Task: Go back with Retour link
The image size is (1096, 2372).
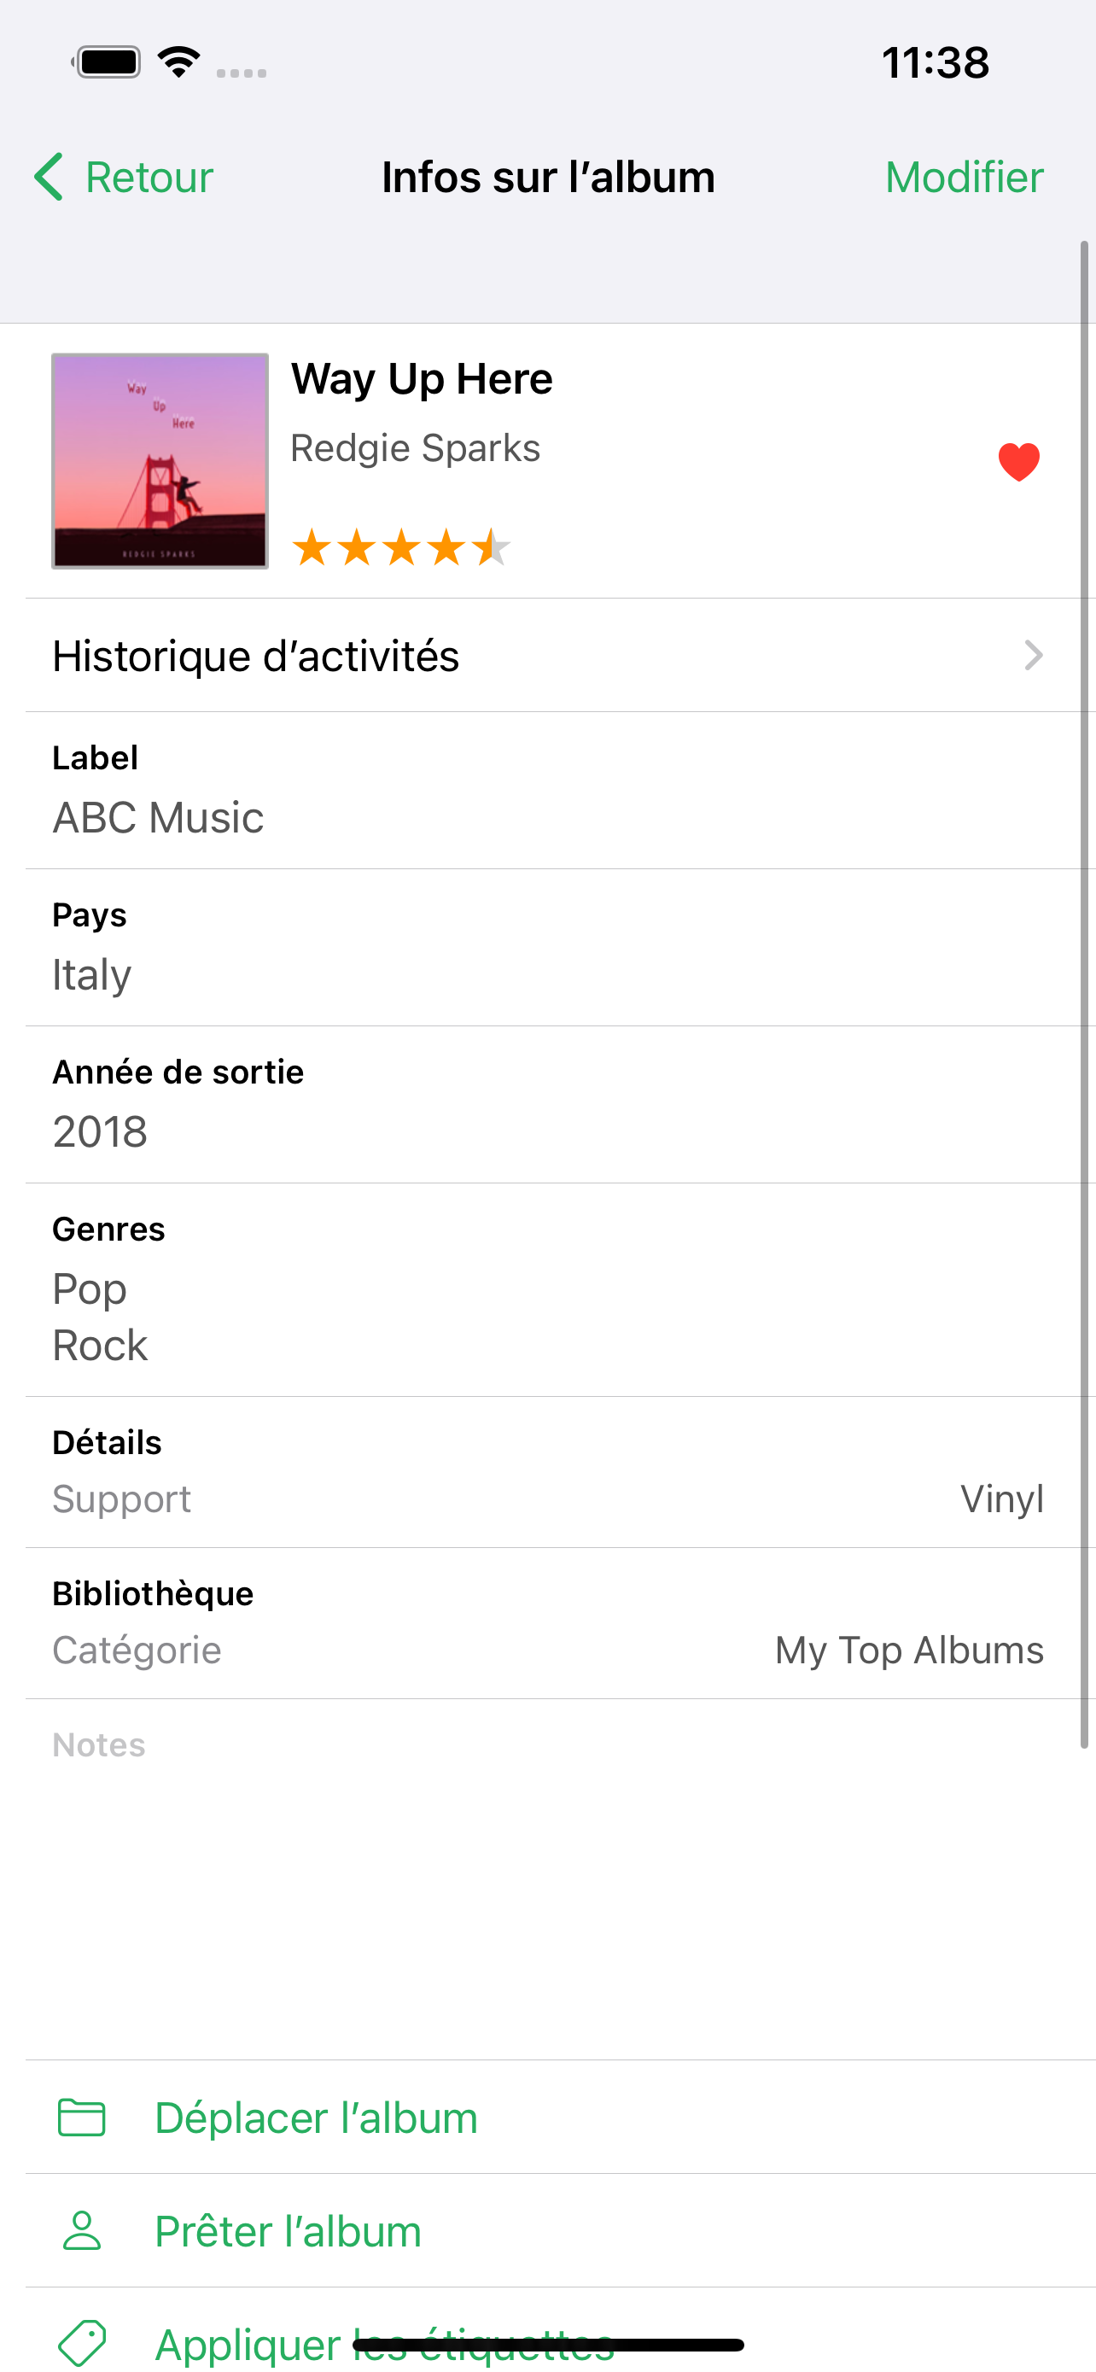Action: click(x=149, y=177)
